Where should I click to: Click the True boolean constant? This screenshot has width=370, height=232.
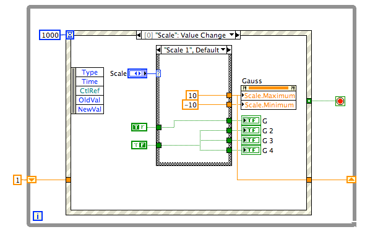(139, 127)
